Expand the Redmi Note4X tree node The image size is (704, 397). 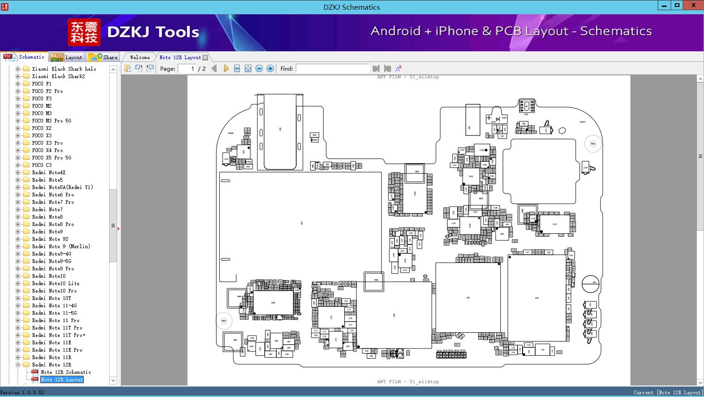click(18, 172)
